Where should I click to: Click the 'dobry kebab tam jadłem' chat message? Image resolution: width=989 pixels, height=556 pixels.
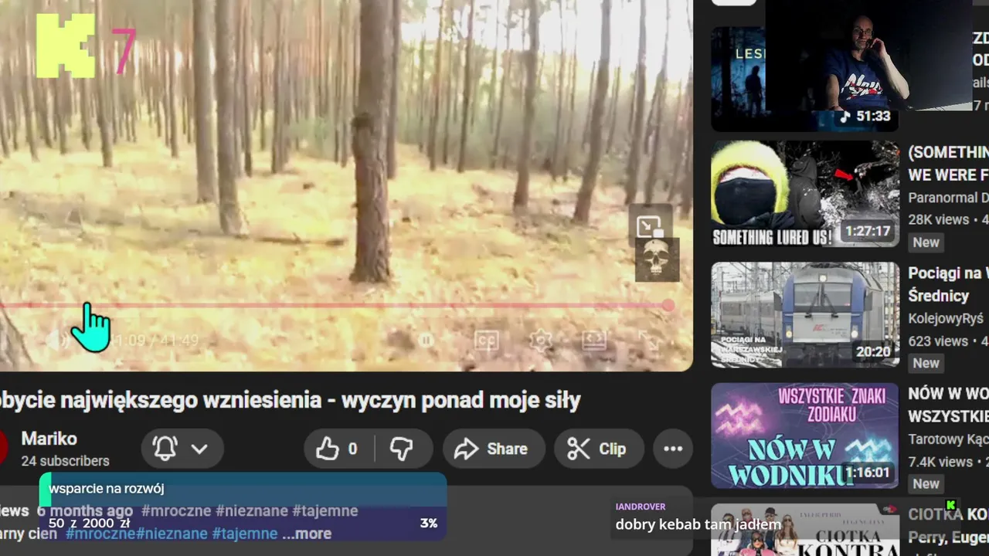point(698,524)
